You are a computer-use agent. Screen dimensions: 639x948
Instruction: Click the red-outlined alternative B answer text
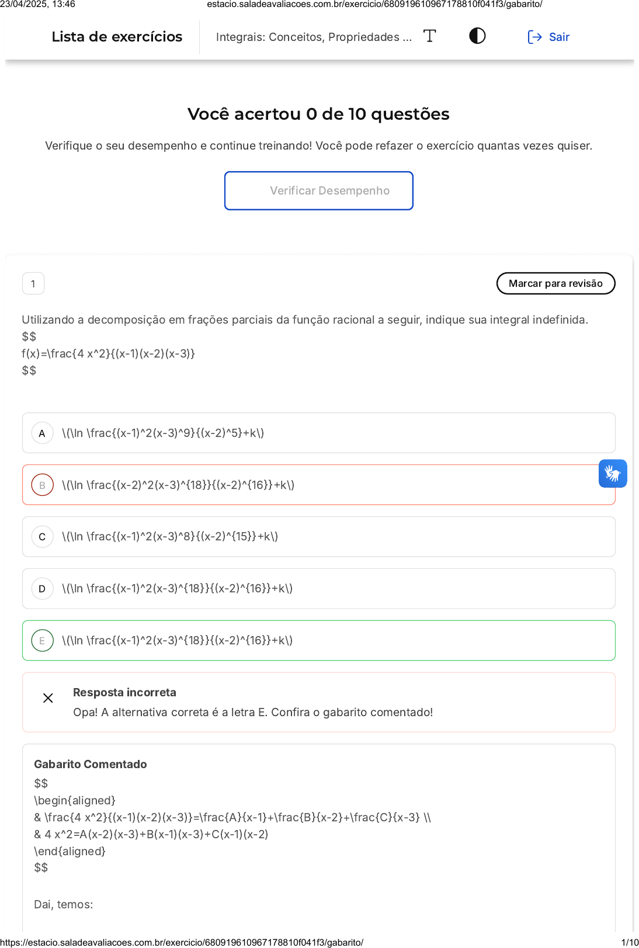tap(178, 485)
